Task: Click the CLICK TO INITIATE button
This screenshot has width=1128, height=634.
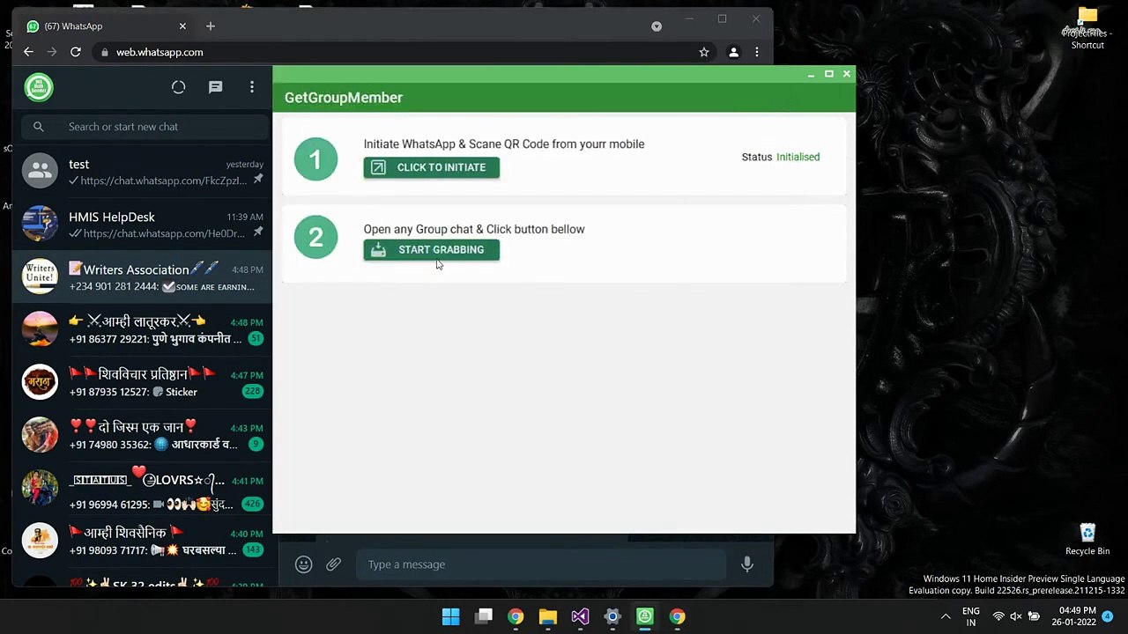Action: [431, 167]
